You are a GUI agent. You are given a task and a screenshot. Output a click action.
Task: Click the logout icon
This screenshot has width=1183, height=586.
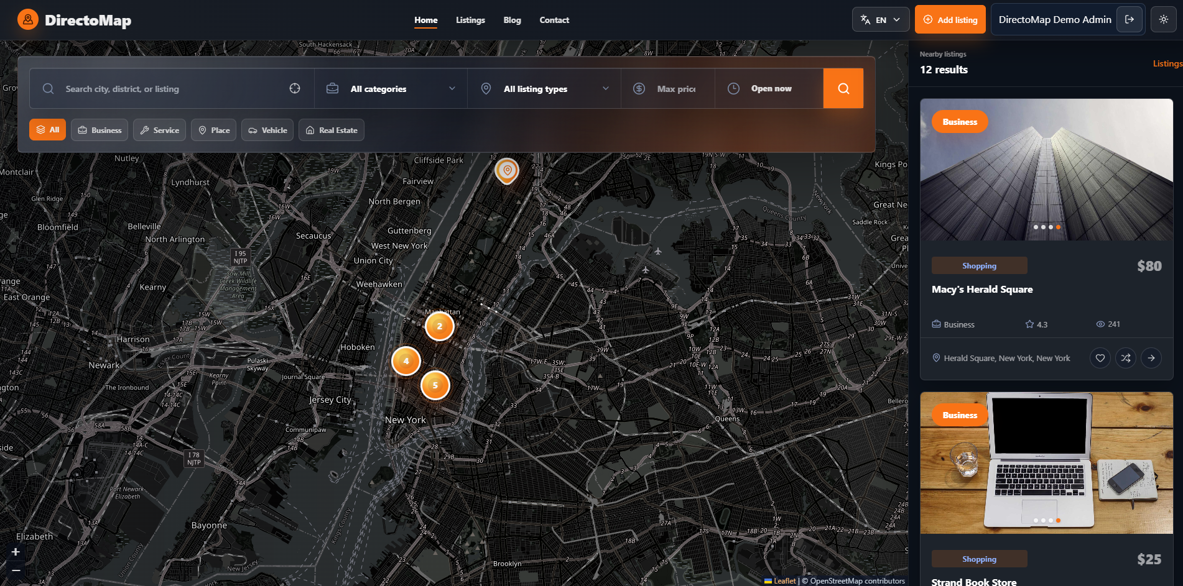[1130, 19]
